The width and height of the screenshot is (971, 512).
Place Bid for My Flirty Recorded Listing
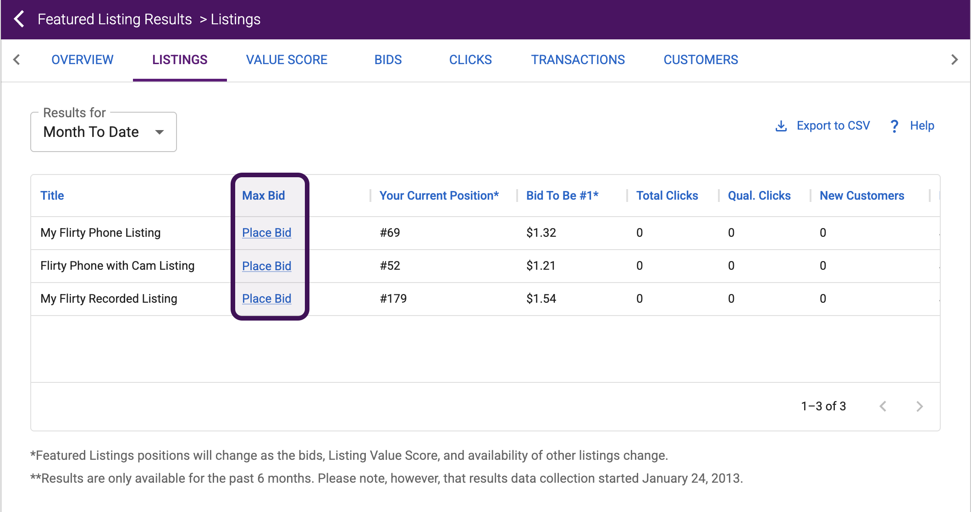point(267,299)
